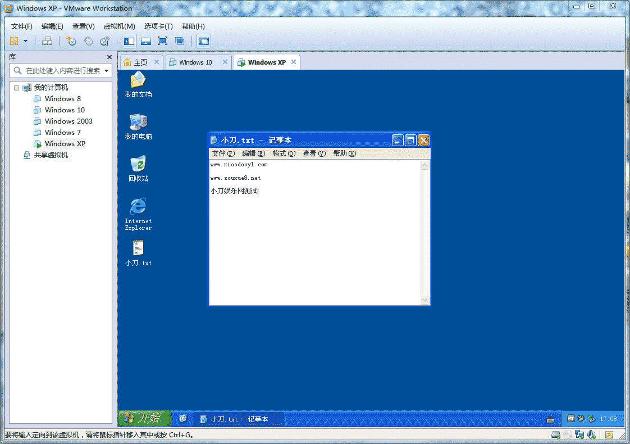
Task: Click the sound card status bar icon
Action: [x=591, y=435]
